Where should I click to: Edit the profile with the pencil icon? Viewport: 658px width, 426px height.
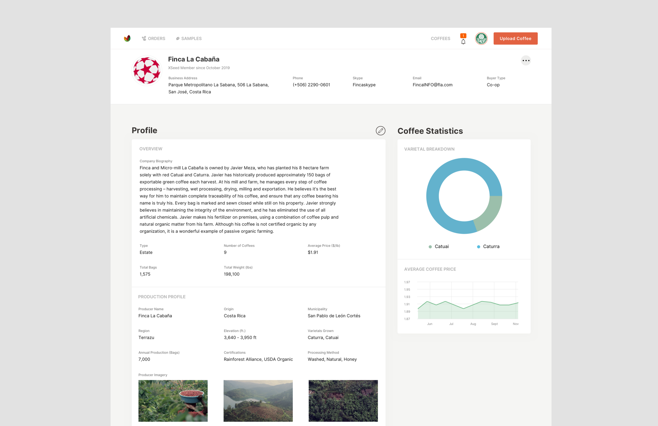click(380, 131)
